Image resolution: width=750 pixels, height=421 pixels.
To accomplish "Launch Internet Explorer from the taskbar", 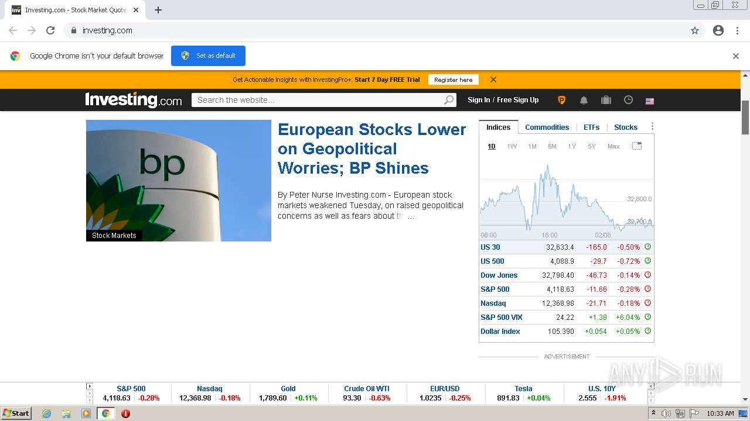I will 47,413.
